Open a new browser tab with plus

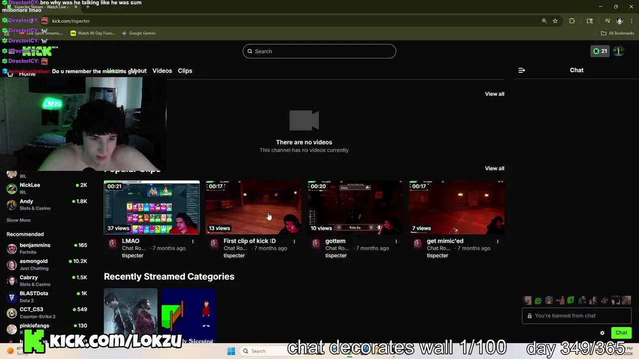[x=88, y=7]
